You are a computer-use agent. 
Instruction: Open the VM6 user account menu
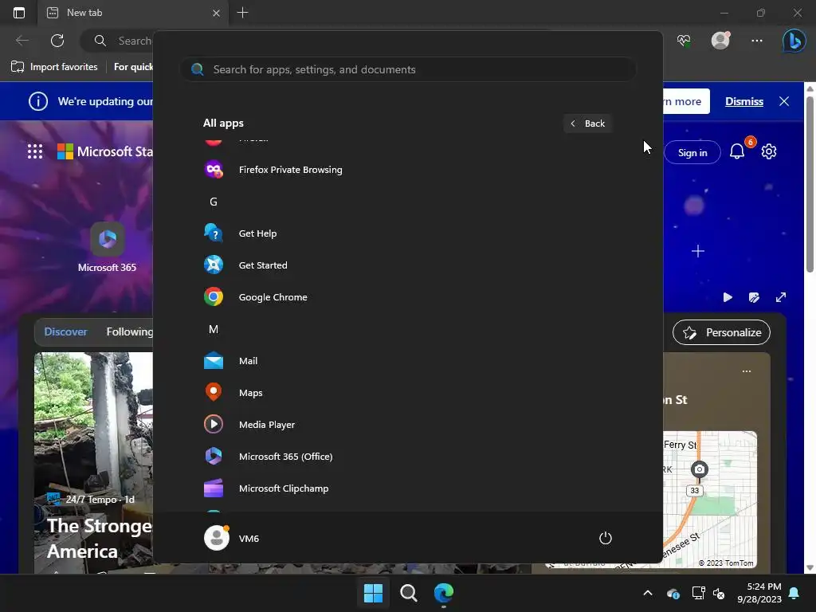232,538
